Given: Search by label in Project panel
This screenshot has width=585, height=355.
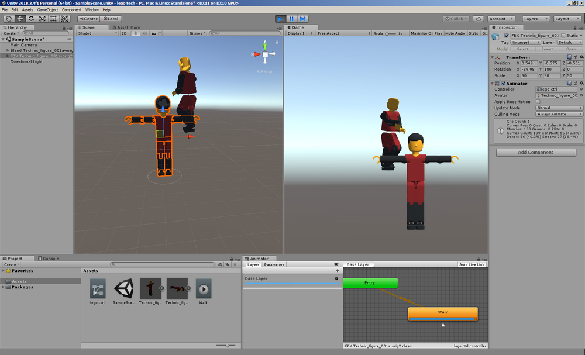Looking at the screenshot, I should [x=227, y=264].
